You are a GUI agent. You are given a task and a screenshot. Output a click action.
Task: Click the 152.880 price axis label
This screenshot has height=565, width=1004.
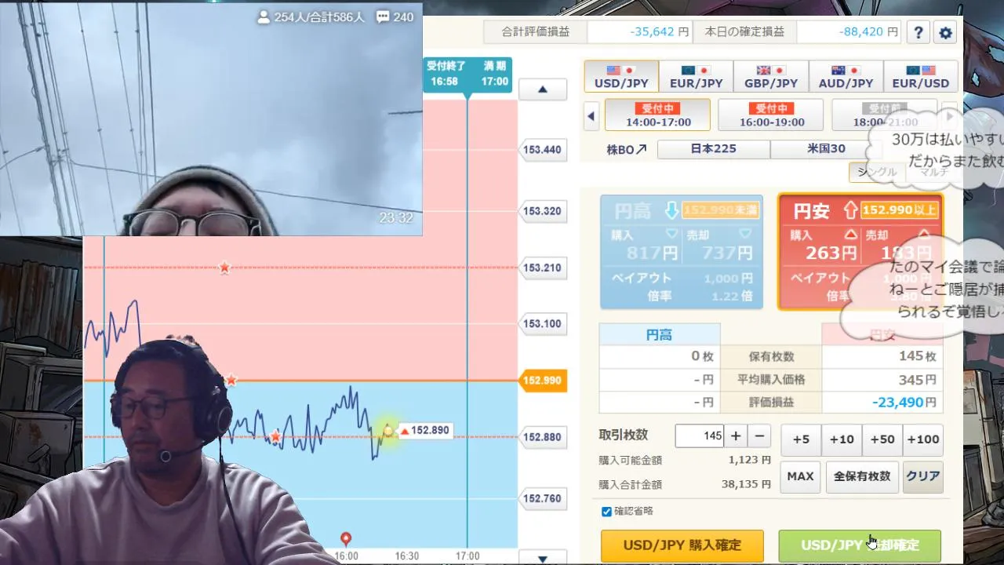[x=544, y=436]
